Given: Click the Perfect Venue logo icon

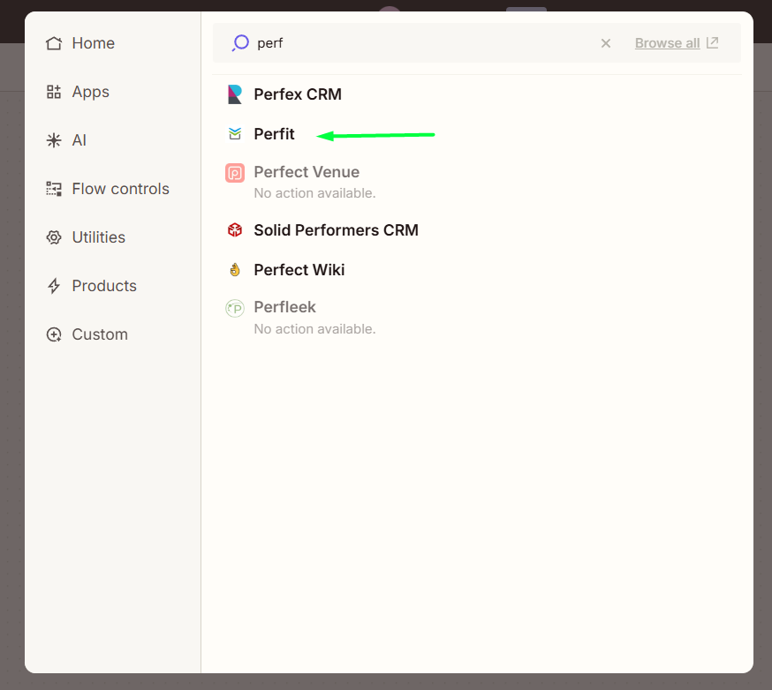Looking at the screenshot, I should (x=235, y=173).
